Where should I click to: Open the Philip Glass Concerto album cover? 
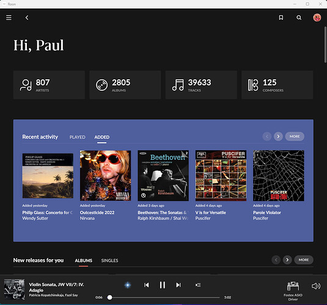click(48, 176)
